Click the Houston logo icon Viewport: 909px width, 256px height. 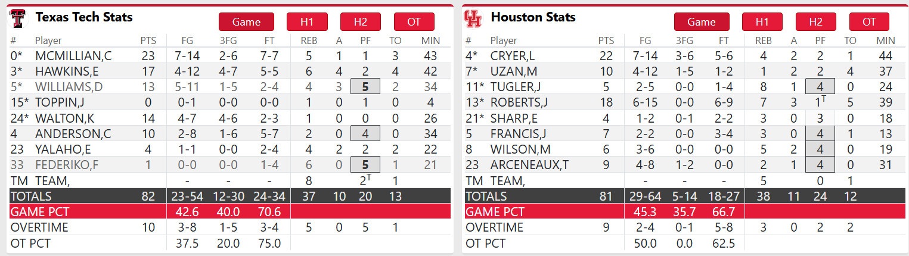[x=472, y=19]
